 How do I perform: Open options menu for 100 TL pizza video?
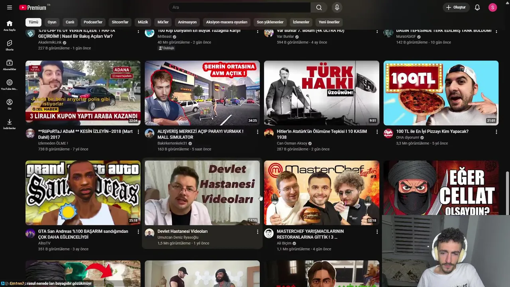point(496,132)
